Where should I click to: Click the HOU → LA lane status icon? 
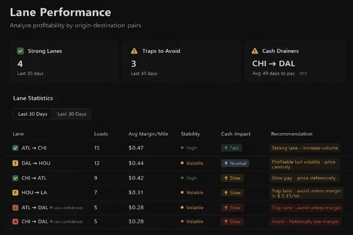(x=15, y=193)
